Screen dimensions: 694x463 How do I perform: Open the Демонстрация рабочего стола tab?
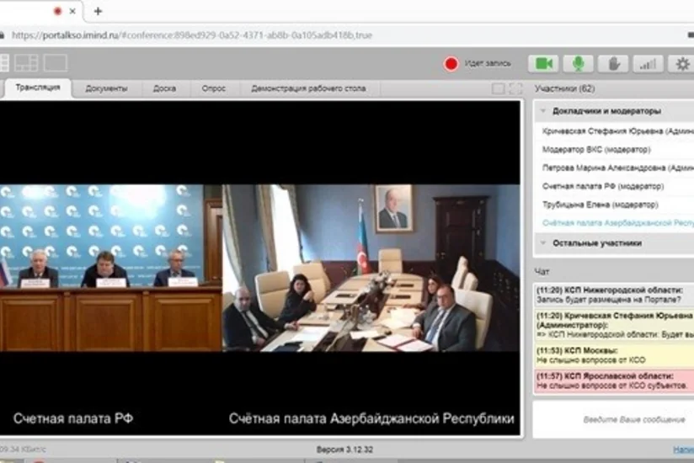308,88
